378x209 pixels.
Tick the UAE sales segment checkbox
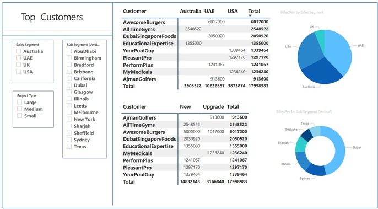[18, 58]
